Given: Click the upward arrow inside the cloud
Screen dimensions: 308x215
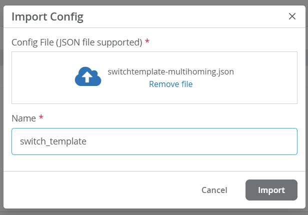Looking at the screenshot, I should pyautogui.click(x=88, y=77).
